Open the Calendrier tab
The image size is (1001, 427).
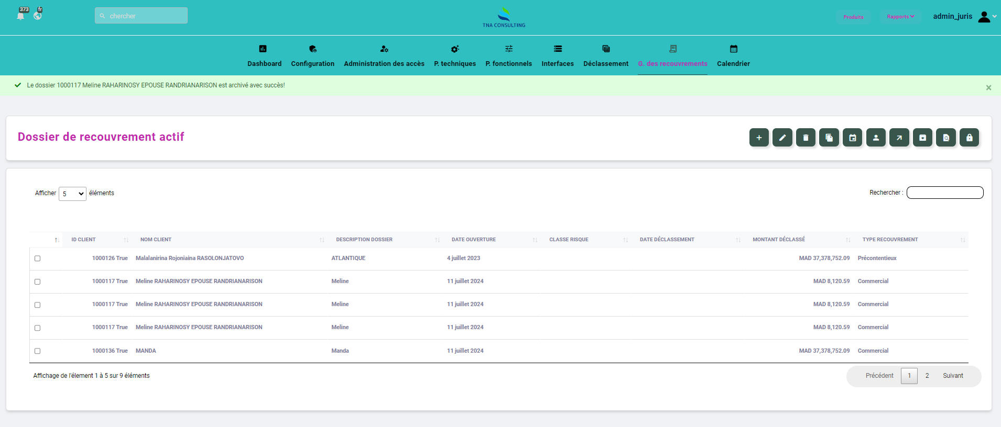(x=733, y=56)
